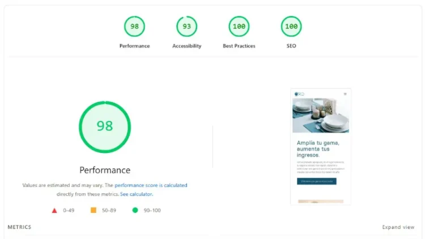Click the Best Practices 100 score gauge

(239, 26)
